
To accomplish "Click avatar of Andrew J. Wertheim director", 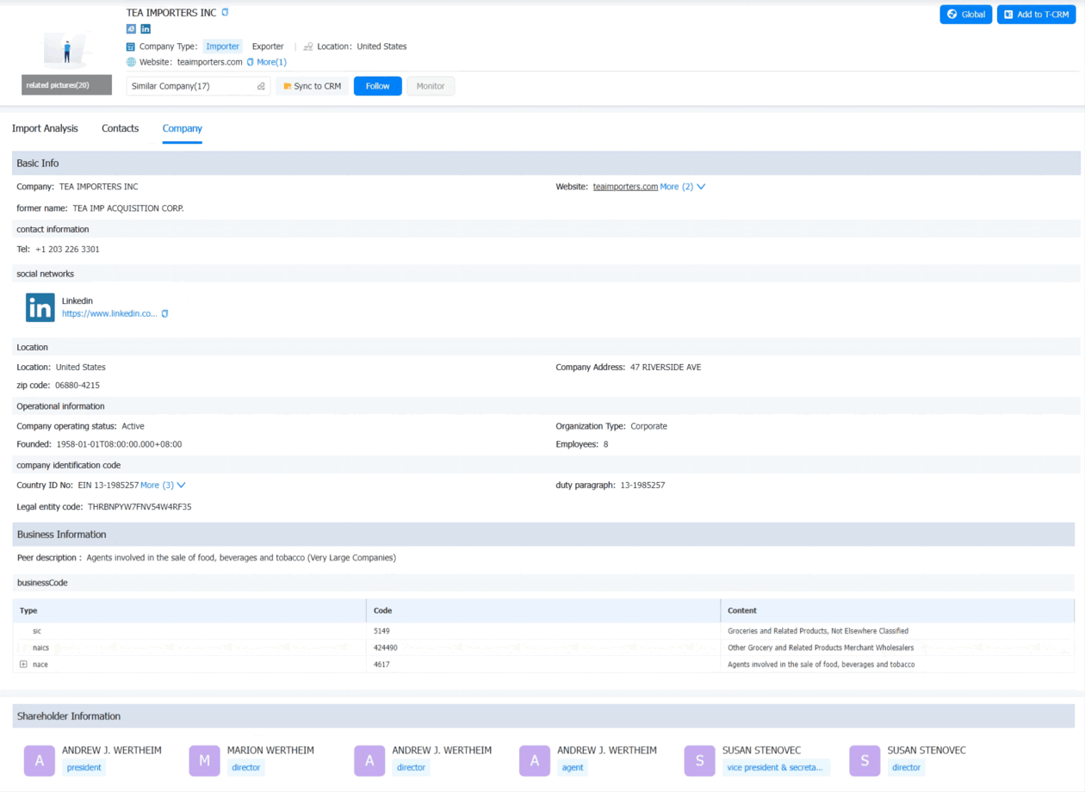I will pyautogui.click(x=369, y=760).
